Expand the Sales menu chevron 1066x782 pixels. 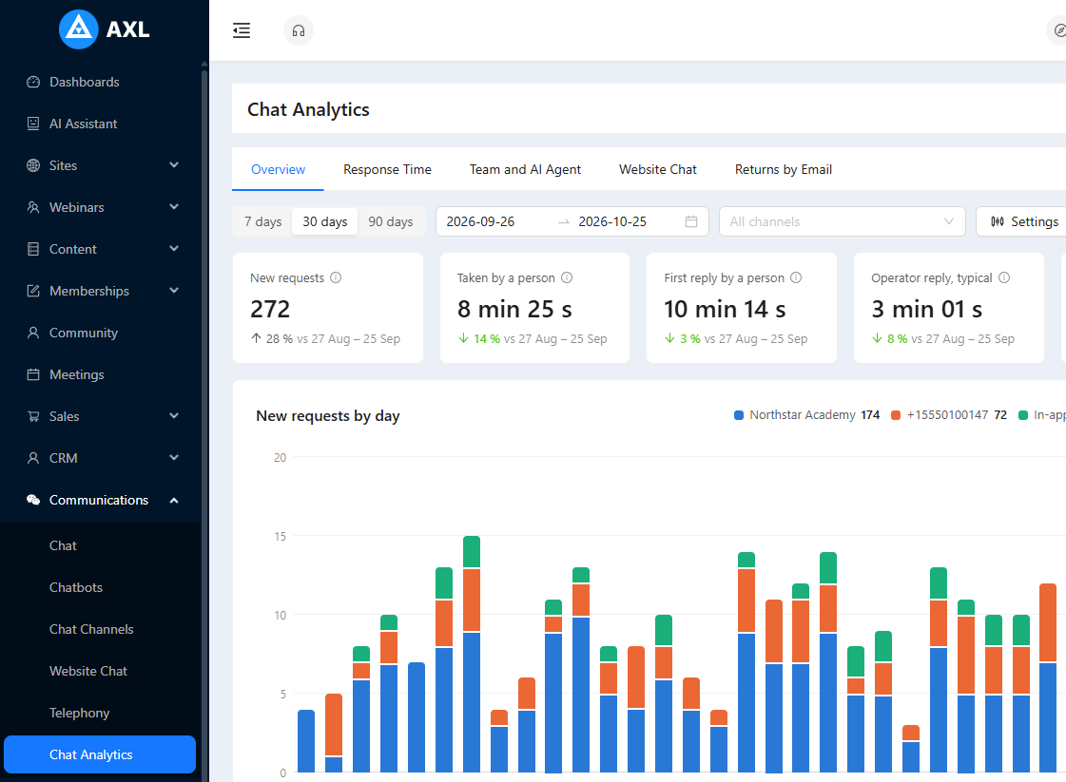click(x=174, y=416)
